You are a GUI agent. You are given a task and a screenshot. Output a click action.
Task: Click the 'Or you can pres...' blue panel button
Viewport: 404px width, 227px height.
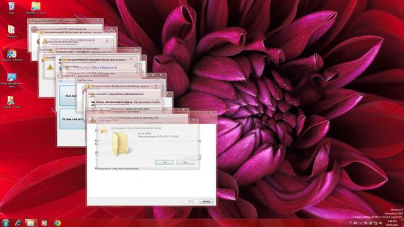[x=73, y=119]
